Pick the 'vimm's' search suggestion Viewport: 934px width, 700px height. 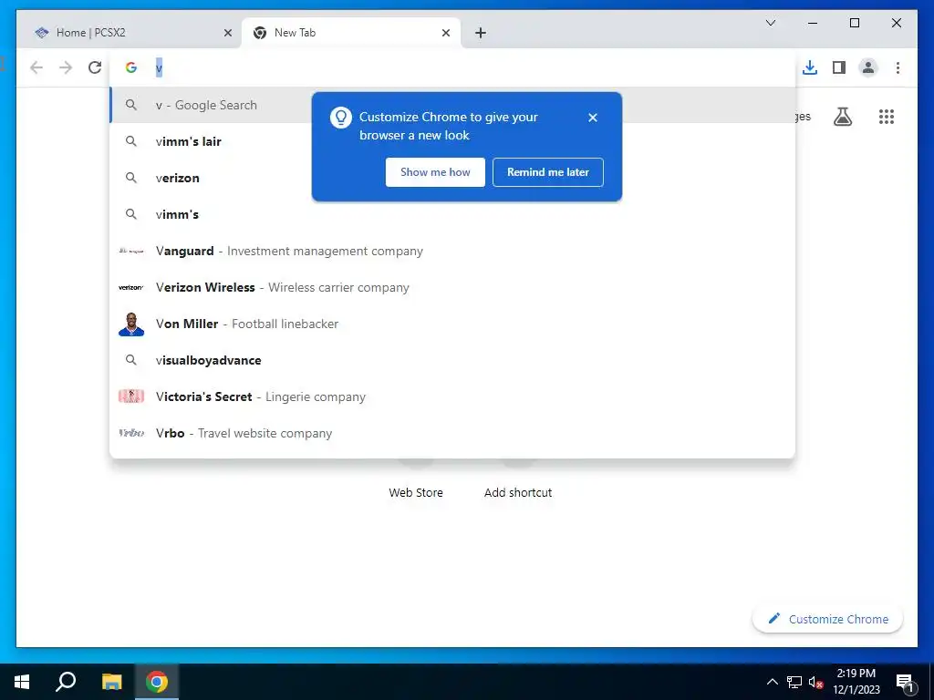pos(453,214)
